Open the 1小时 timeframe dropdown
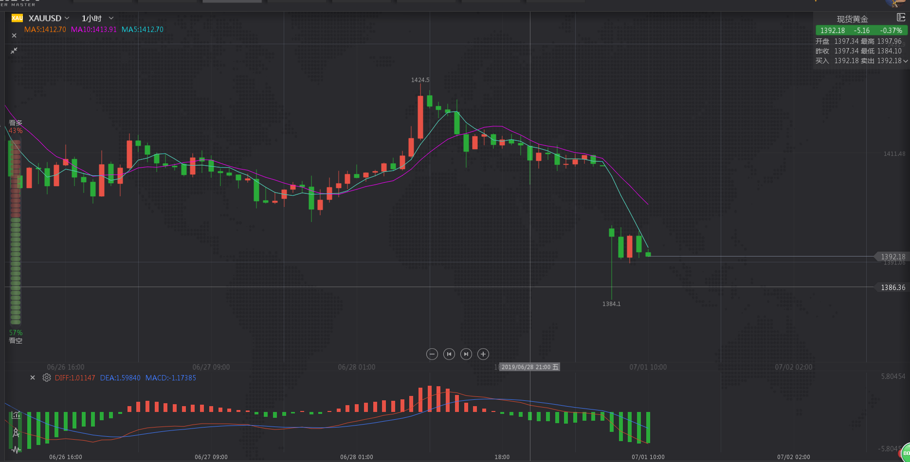Viewport: 910px width, 462px height. [97, 18]
